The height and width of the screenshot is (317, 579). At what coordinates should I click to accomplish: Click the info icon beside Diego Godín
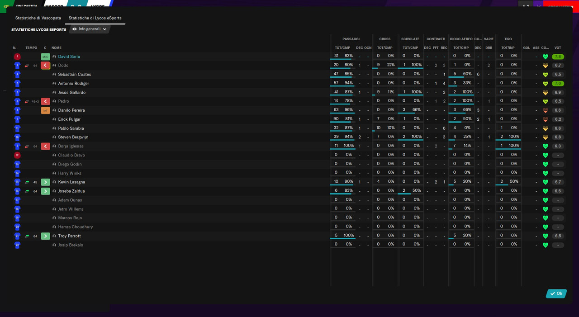point(54,164)
